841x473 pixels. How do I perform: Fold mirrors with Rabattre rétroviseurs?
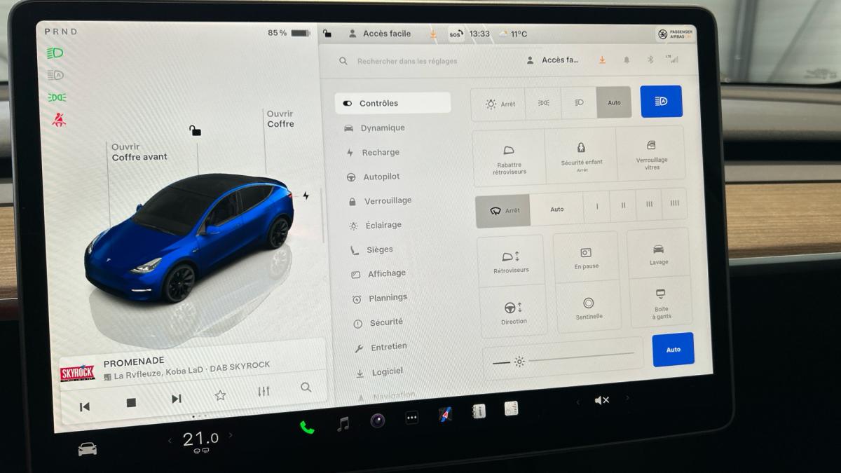pos(509,158)
